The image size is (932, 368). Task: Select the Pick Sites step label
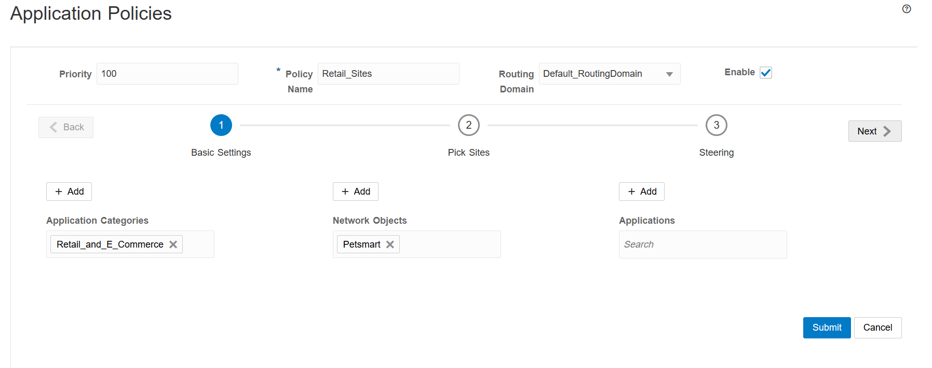(x=468, y=153)
